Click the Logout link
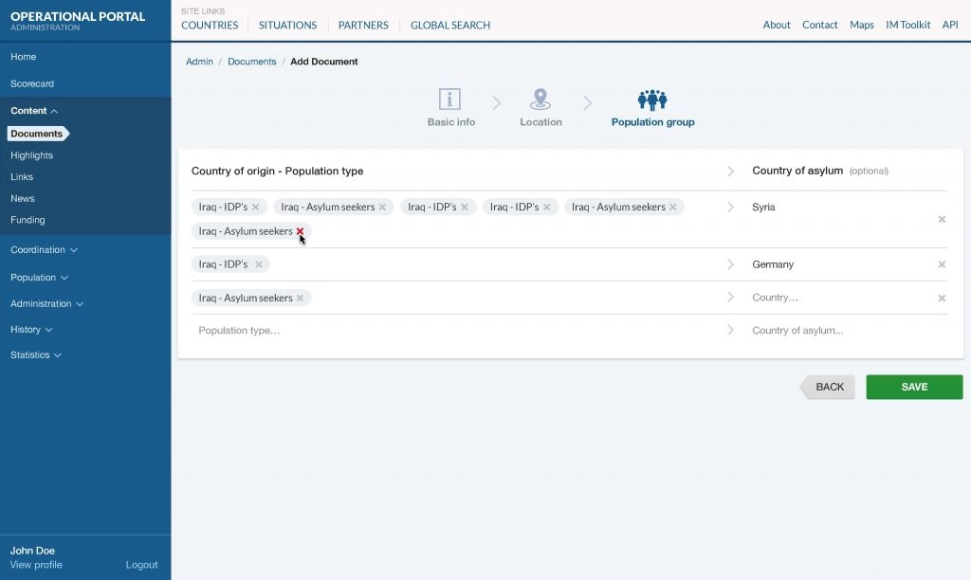 coord(141,565)
